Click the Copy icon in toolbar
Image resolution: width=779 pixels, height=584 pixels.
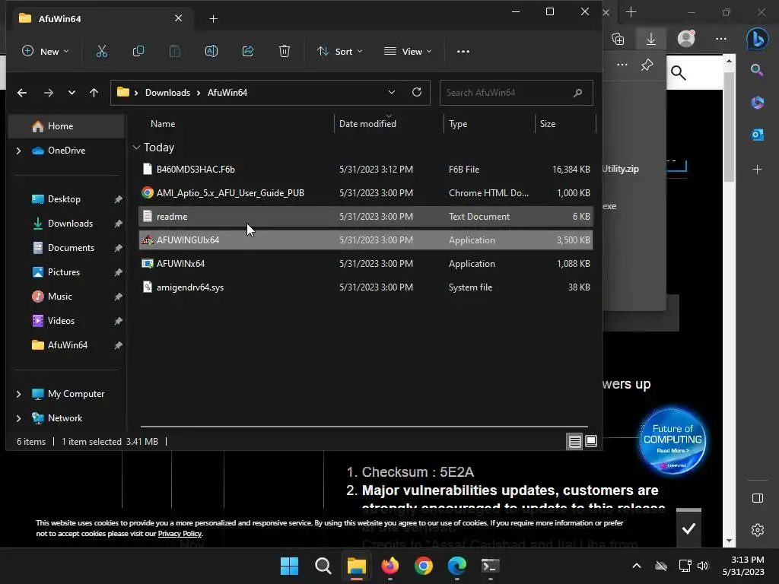coord(138,51)
